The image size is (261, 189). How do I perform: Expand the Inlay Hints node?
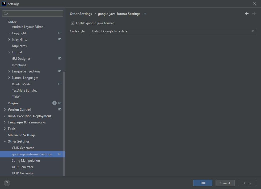pos(9,39)
